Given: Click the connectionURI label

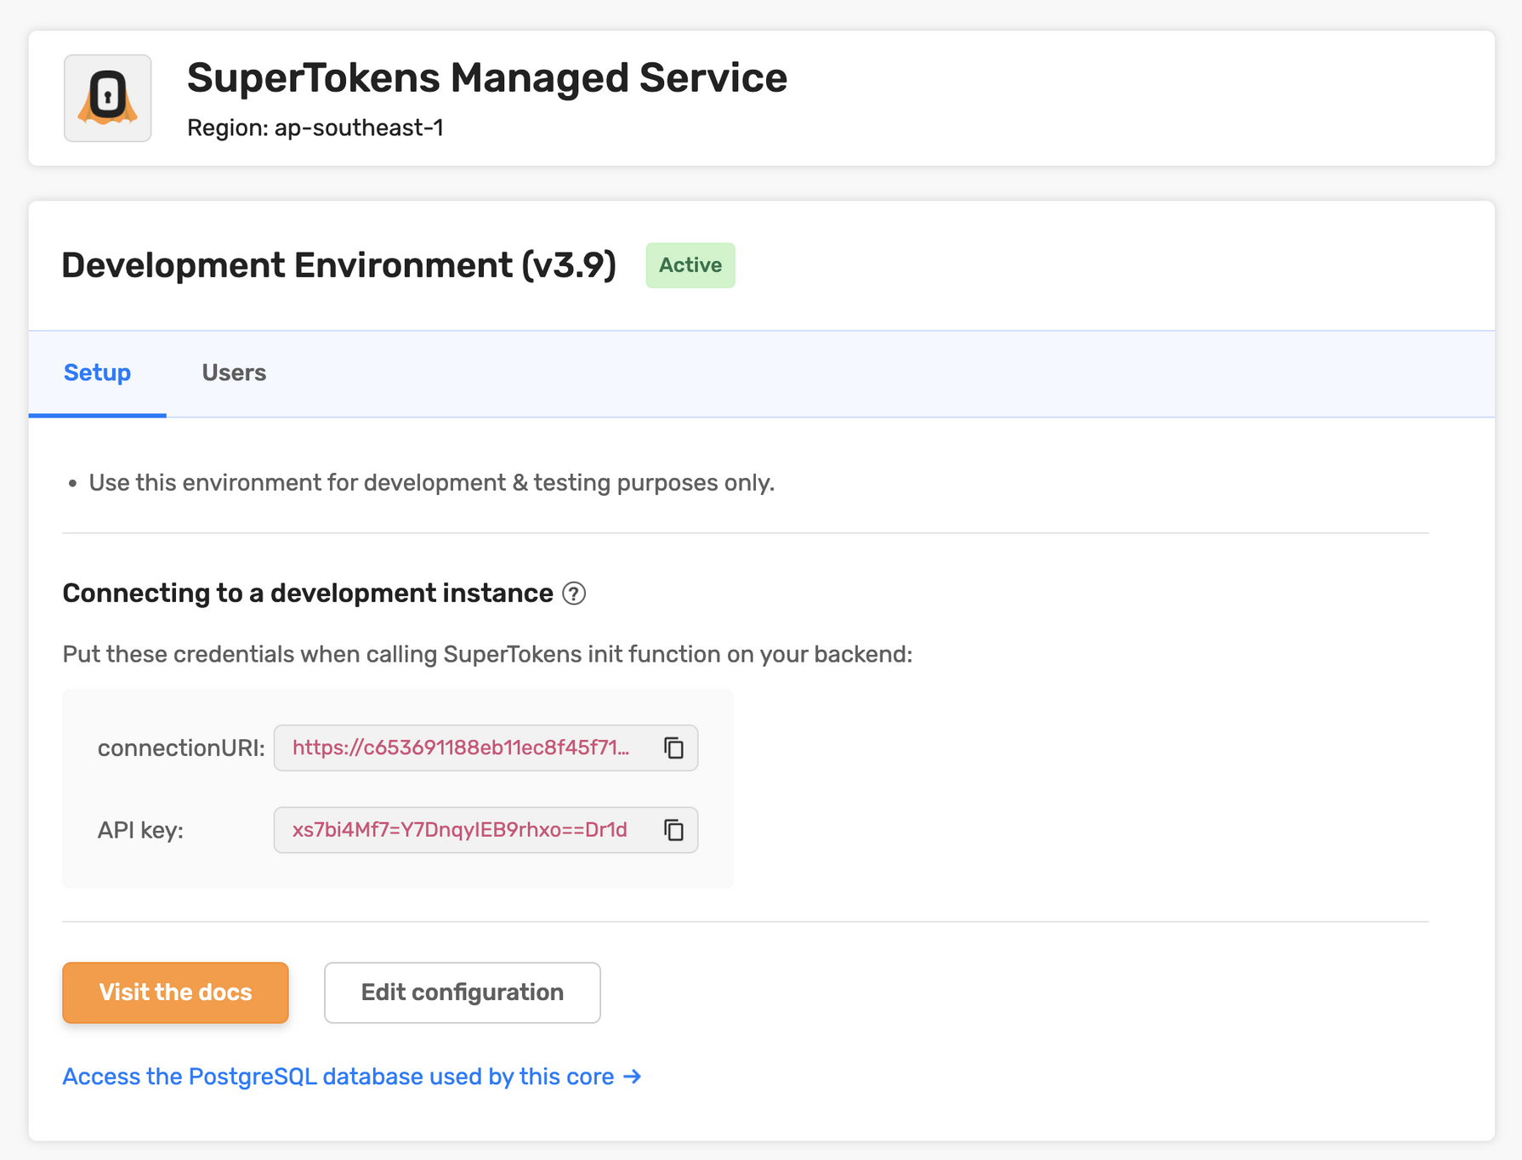Looking at the screenshot, I should (x=181, y=748).
